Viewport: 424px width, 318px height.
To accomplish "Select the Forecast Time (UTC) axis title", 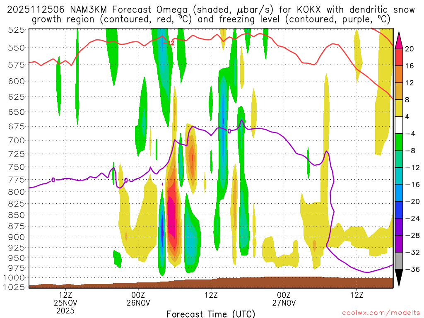I will (211, 314).
